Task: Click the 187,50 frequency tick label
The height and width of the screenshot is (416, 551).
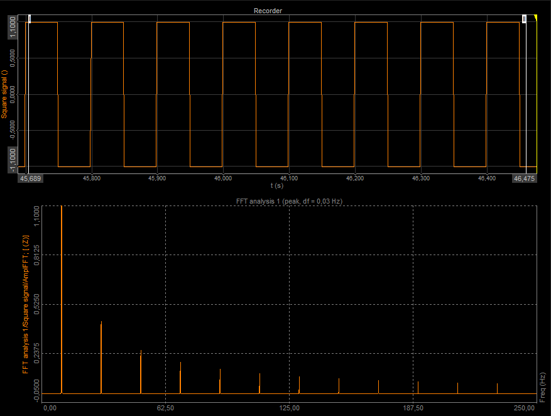Action: point(413,408)
